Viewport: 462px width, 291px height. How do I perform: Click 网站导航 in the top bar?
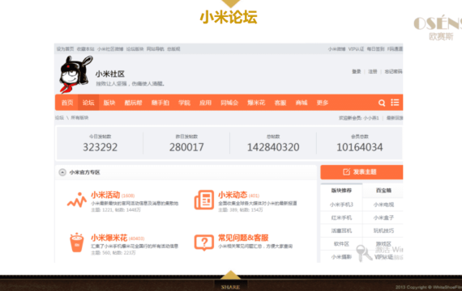(156, 49)
